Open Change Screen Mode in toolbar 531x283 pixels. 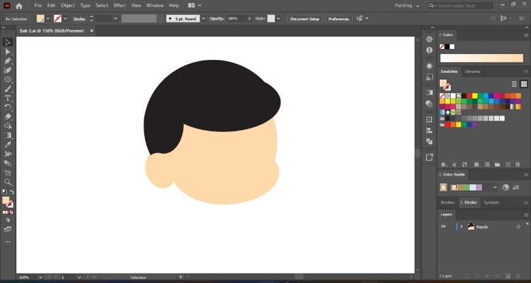[x=7, y=229]
